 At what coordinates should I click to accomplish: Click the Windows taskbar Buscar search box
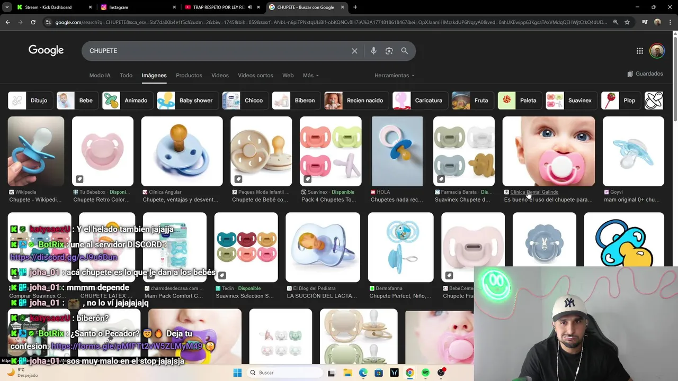click(285, 373)
